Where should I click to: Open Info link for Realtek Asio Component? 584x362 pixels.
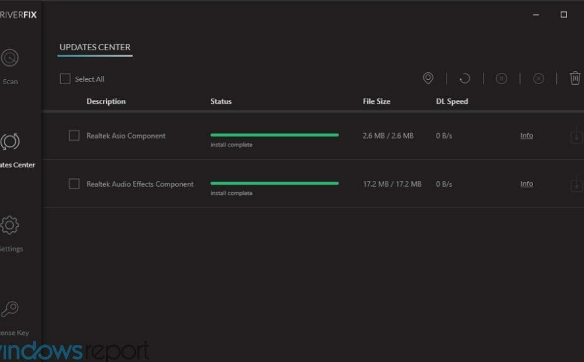(527, 136)
